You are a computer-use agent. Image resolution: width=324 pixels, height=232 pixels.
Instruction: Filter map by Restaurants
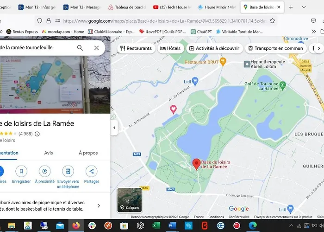click(136, 48)
